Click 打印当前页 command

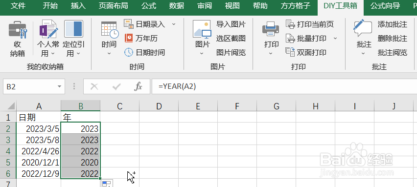(x=310, y=24)
